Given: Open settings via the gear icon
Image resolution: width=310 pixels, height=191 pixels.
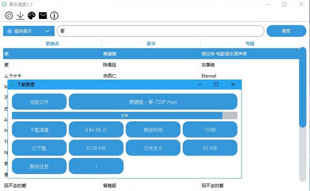Looking at the screenshot, I should click(9, 16).
